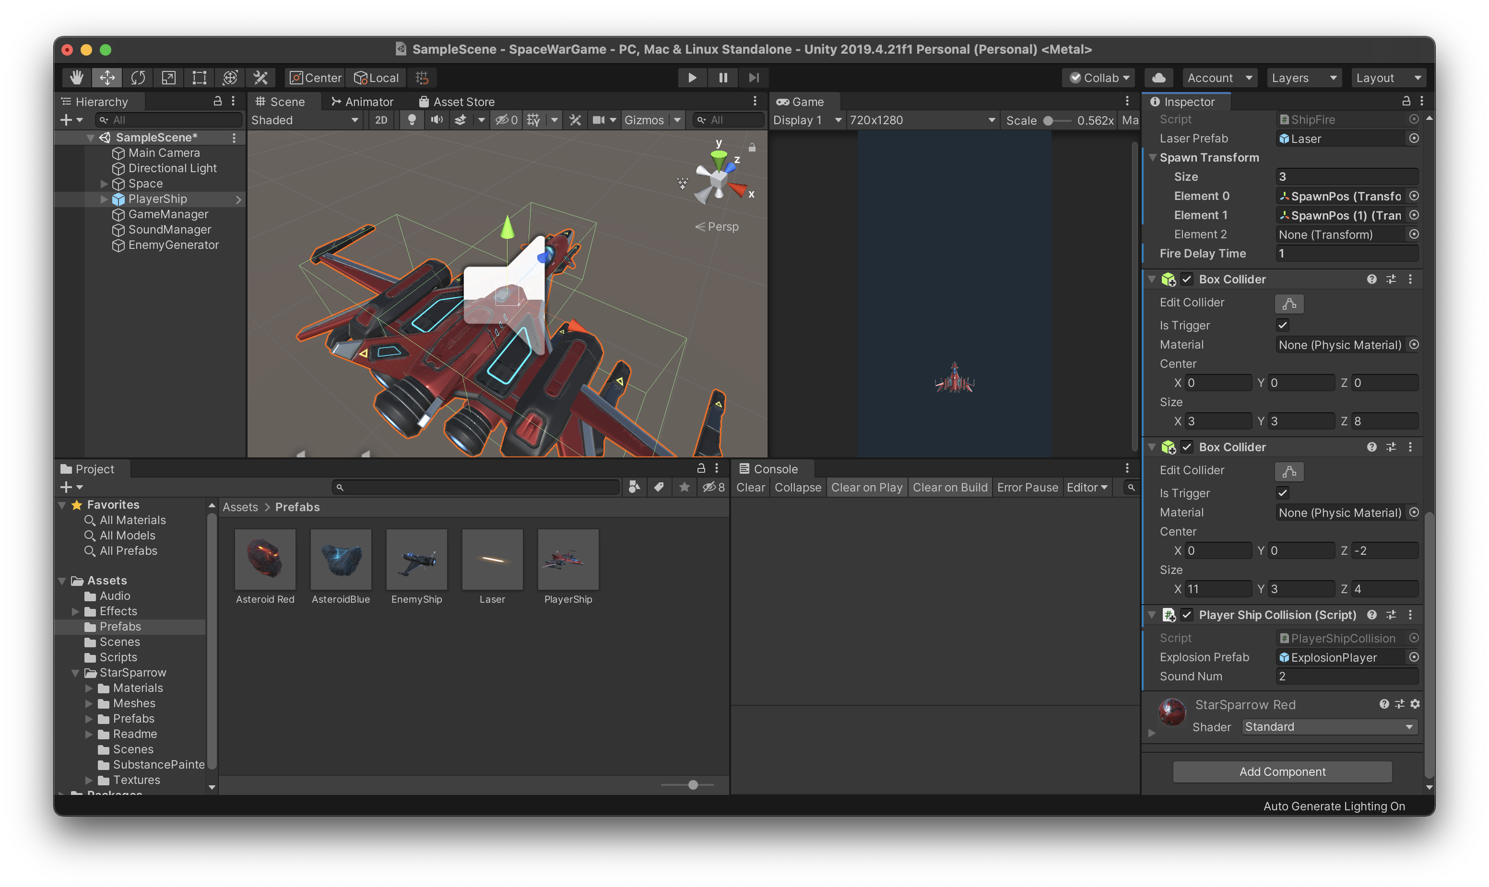Click the Step frame button

(x=754, y=78)
